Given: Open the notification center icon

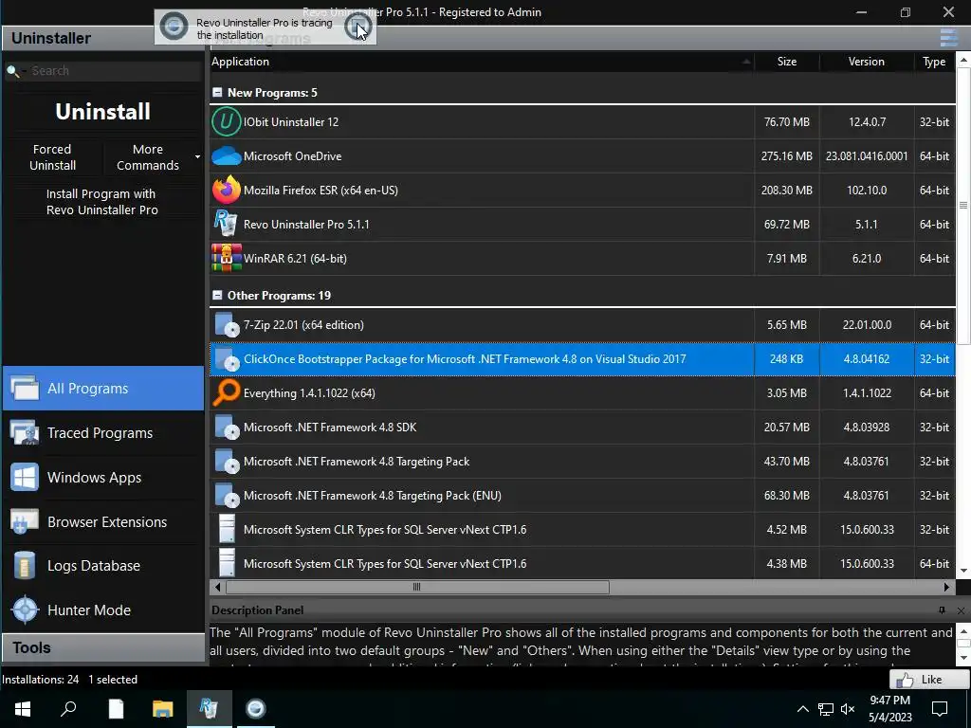Looking at the screenshot, I should pyautogui.click(x=940, y=709).
